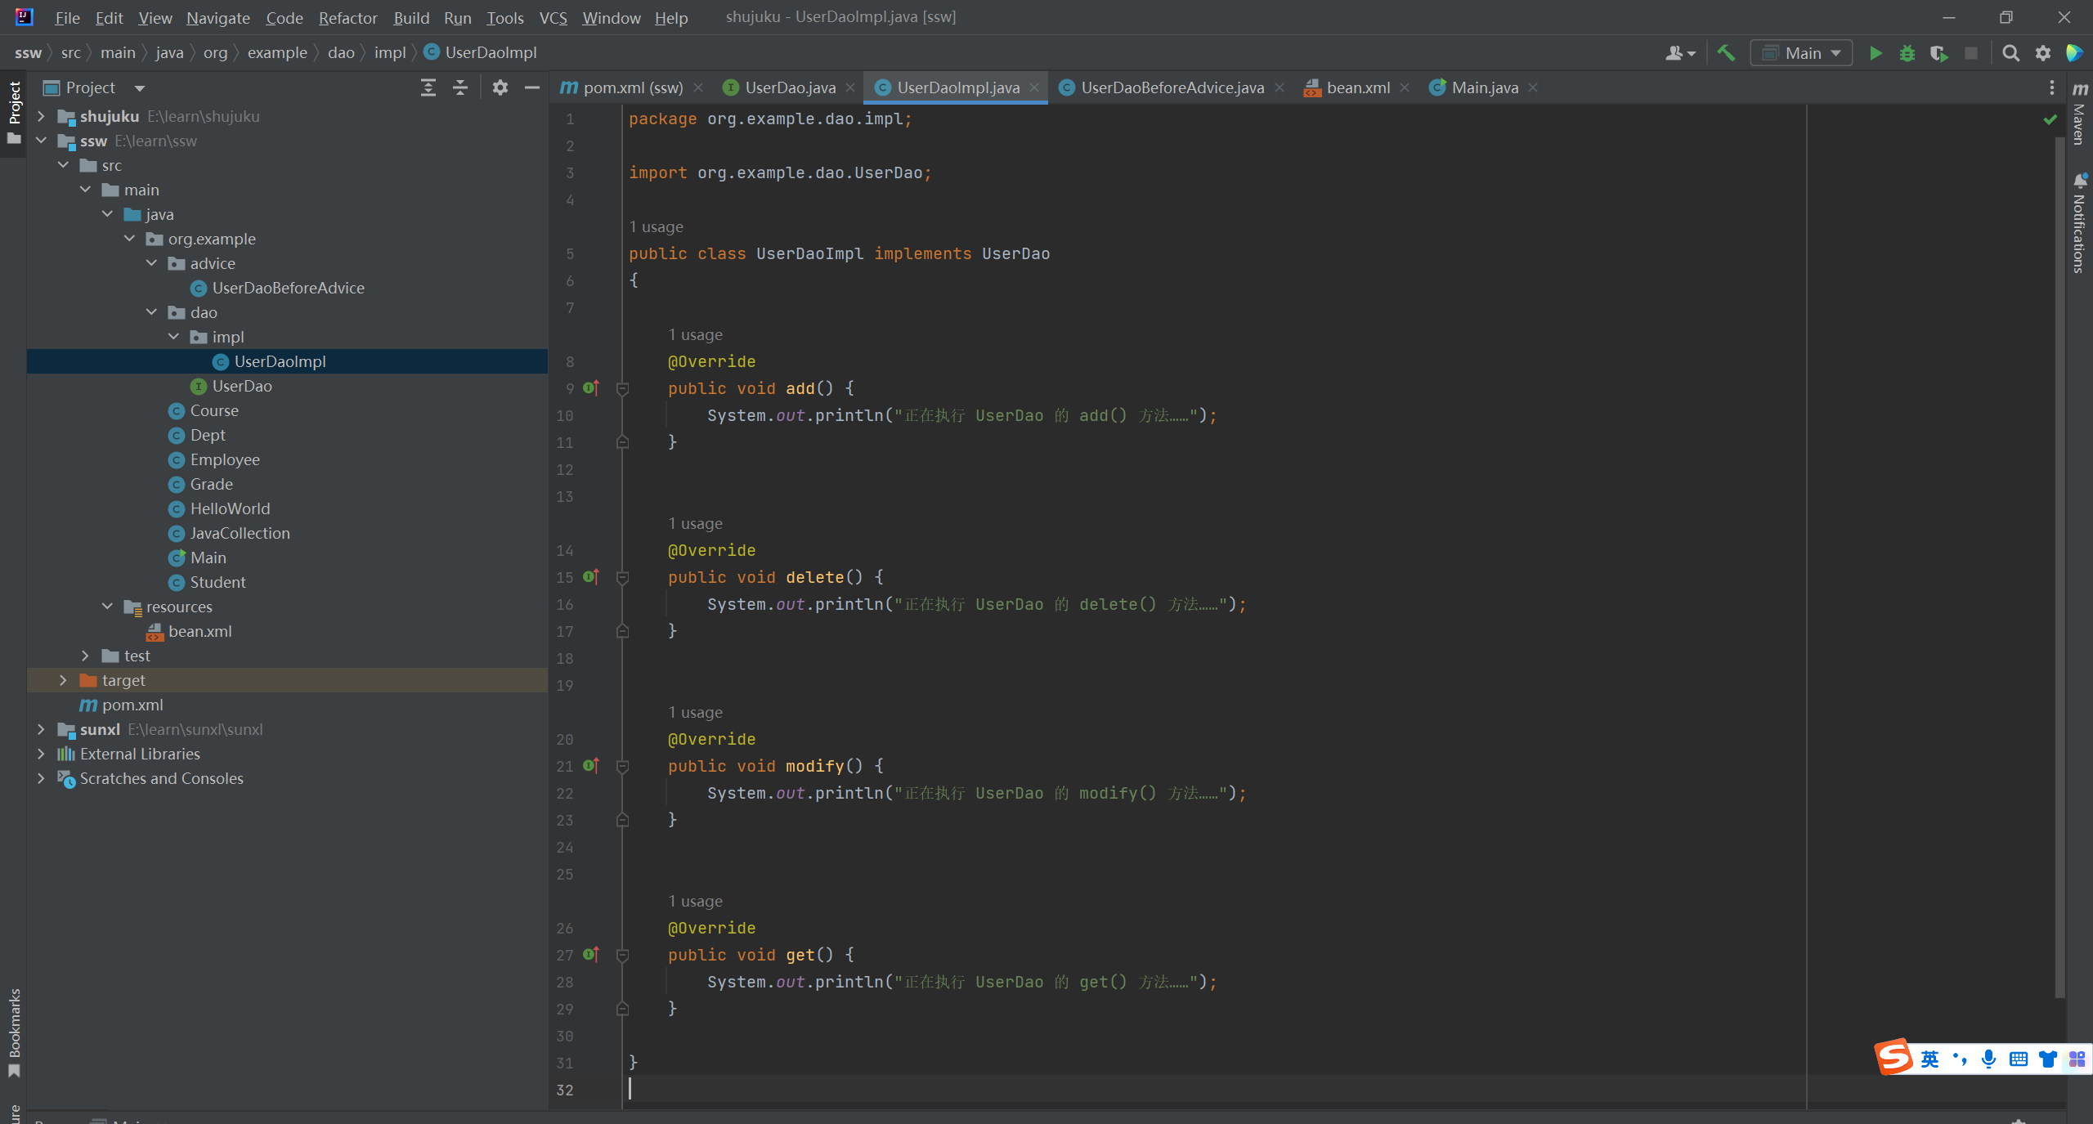Screen dimensions: 2093x1124
Task: Expand the target folder in tree
Action: tap(63, 680)
